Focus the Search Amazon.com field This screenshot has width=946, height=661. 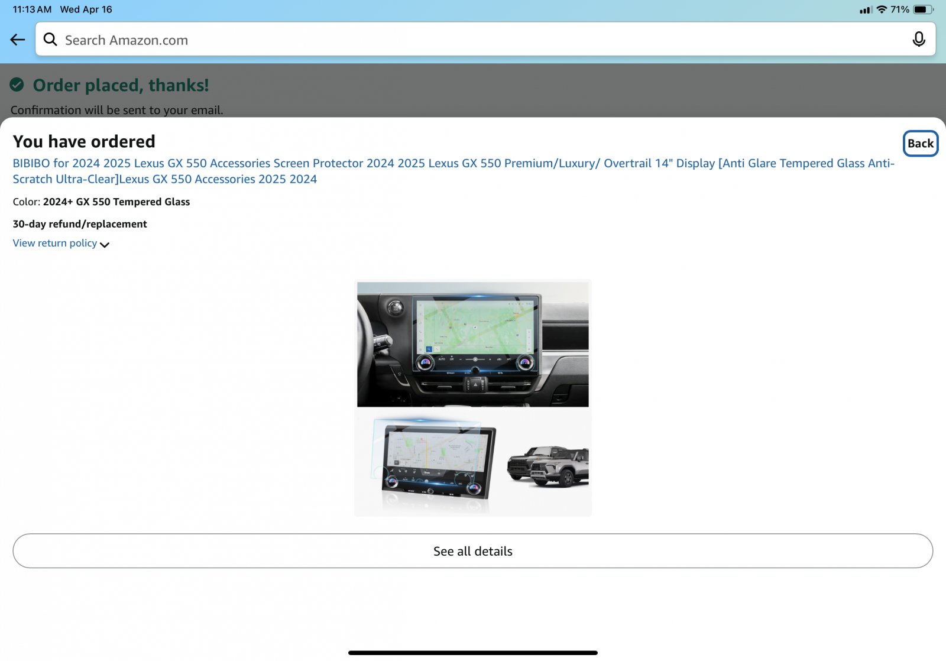point(485,40)
